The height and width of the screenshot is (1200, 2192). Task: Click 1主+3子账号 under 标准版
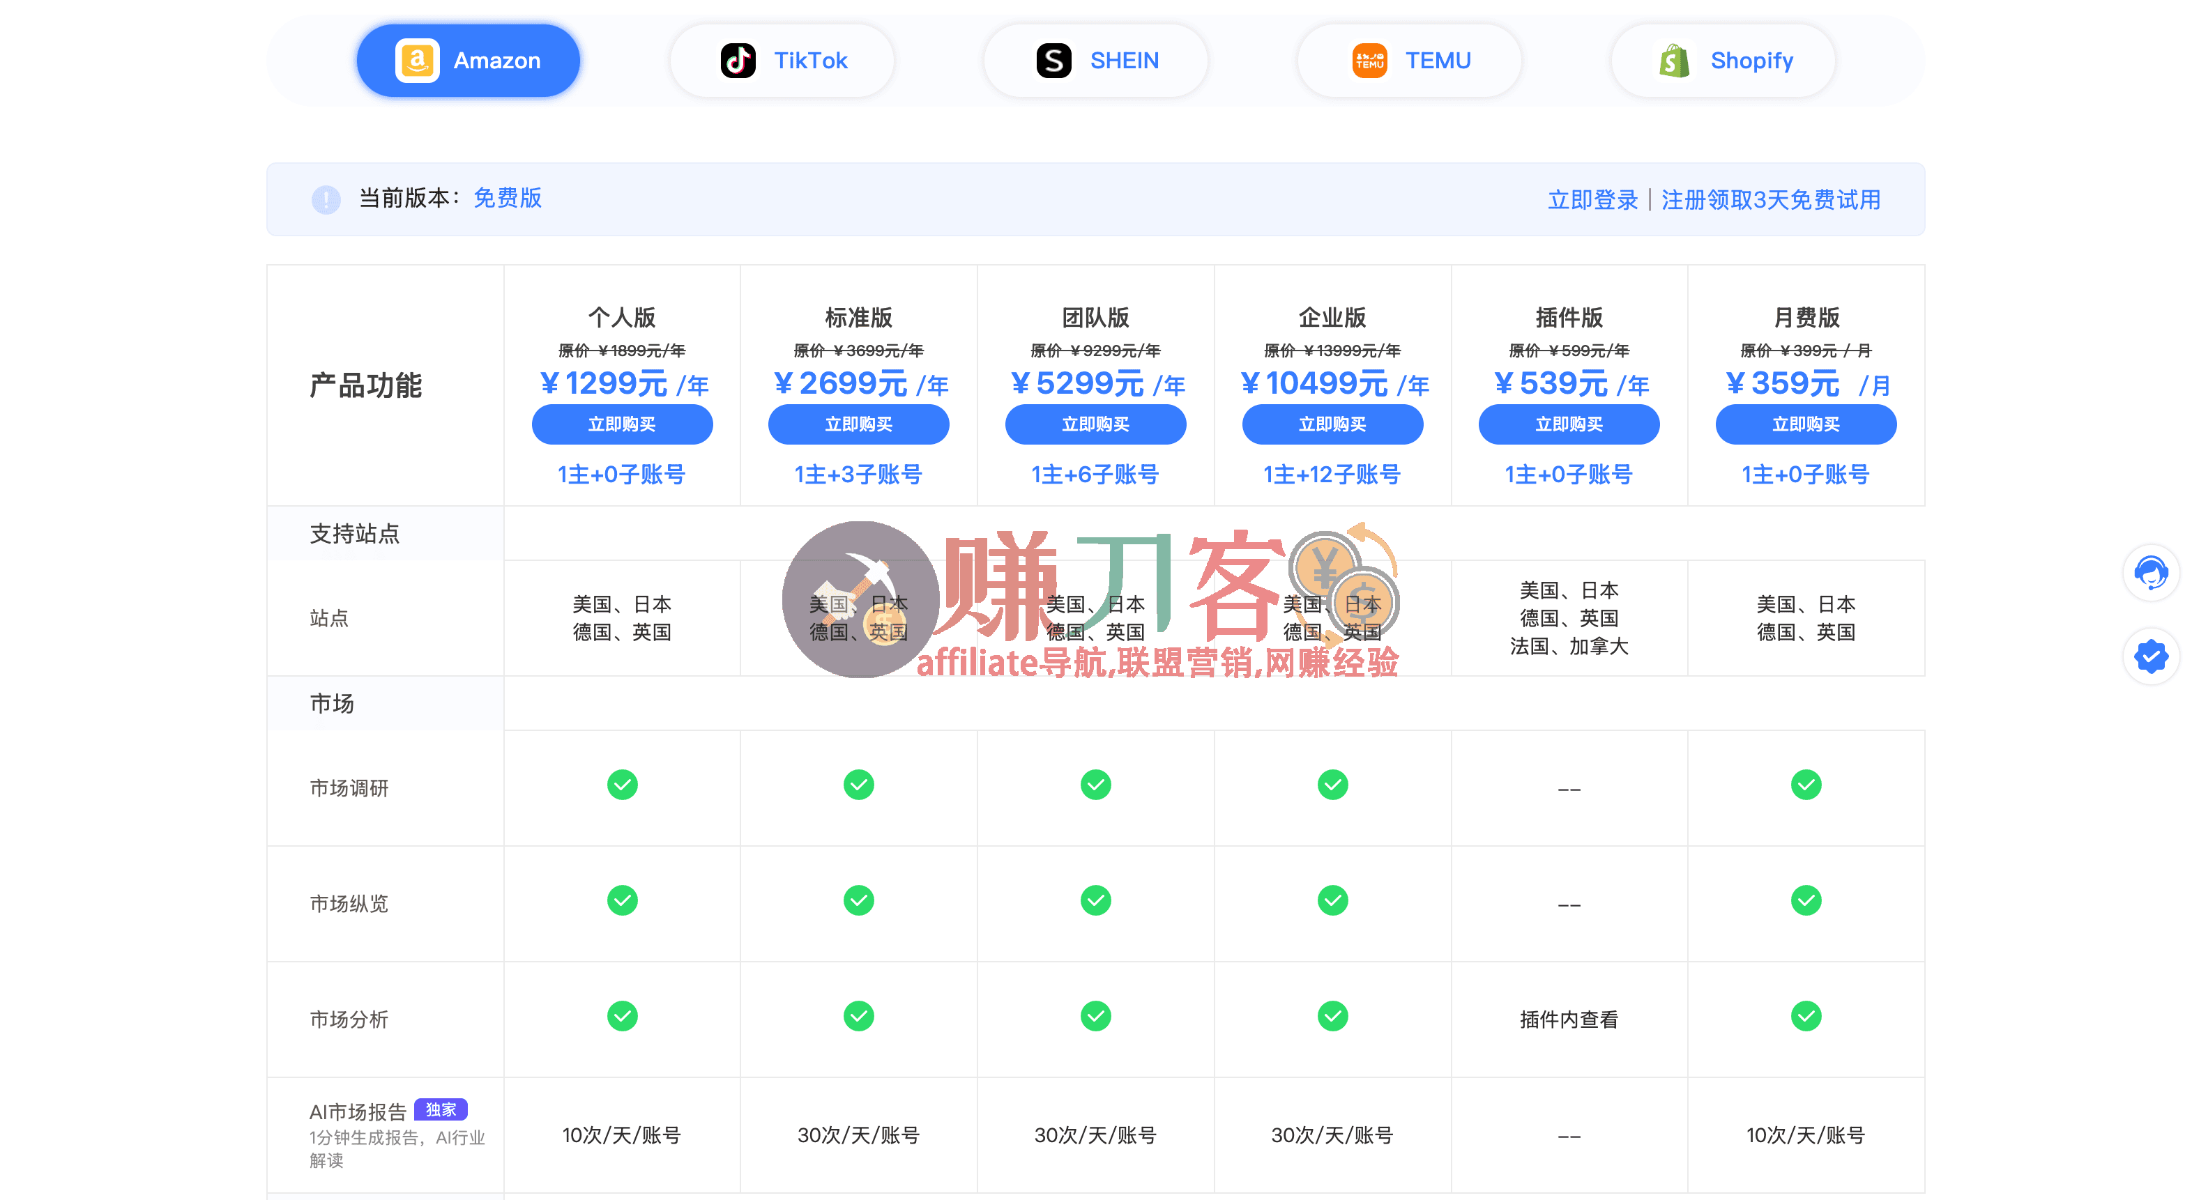[858, 475]
